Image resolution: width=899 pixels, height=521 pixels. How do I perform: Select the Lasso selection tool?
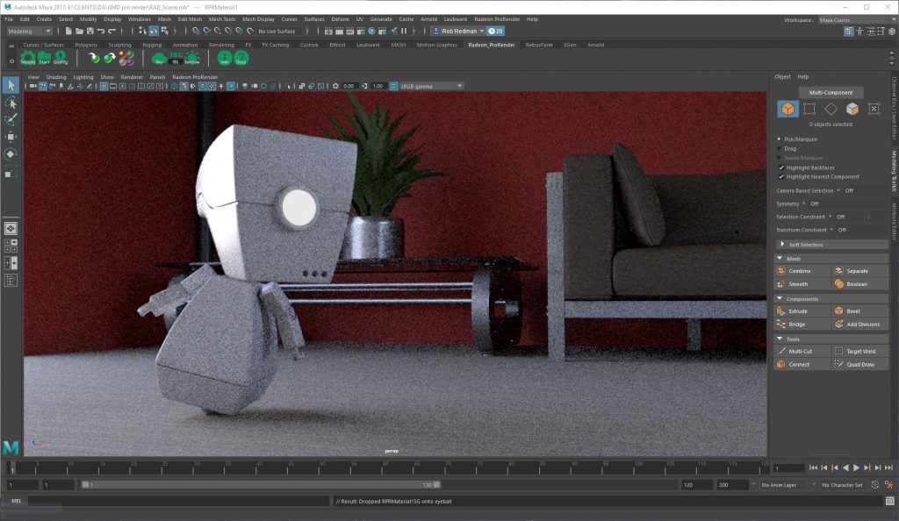click(11, 103)
